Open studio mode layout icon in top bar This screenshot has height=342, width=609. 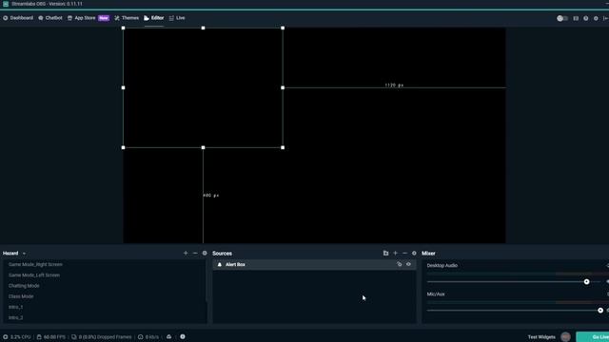point(576,18)
